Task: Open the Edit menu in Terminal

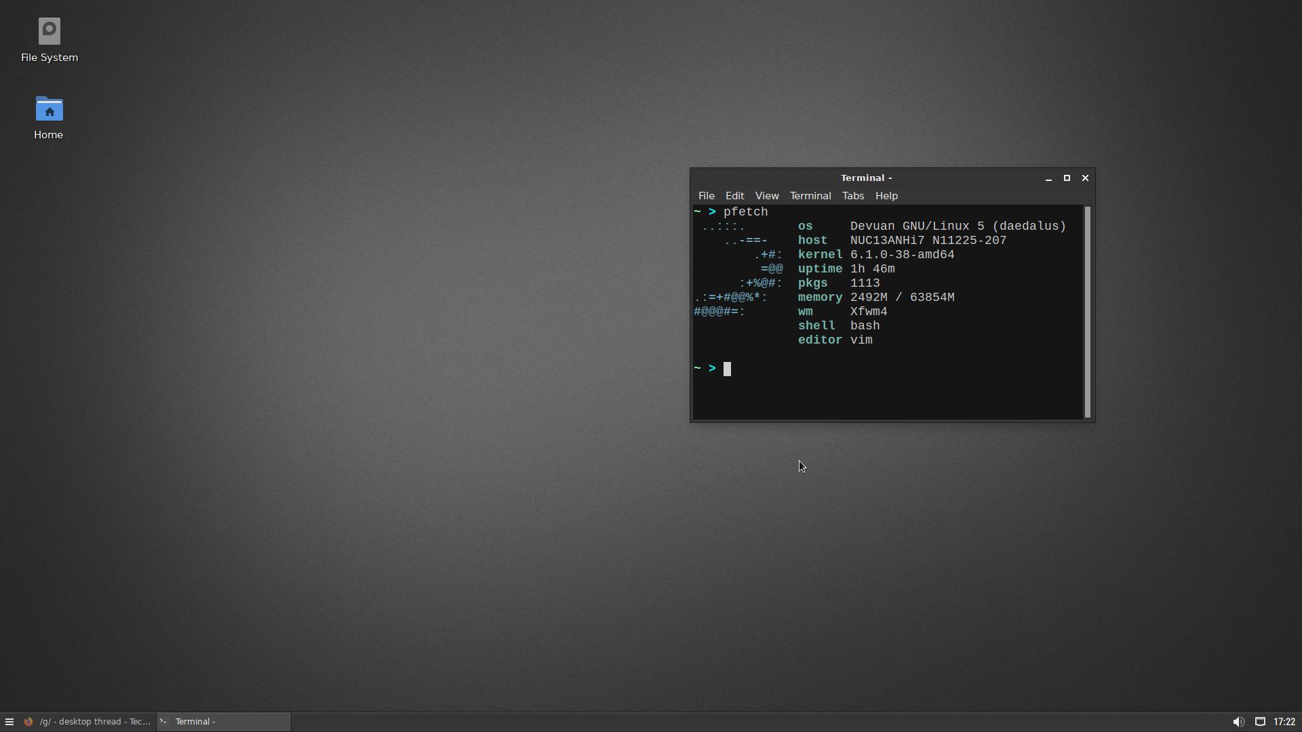Action: [734, 196]
